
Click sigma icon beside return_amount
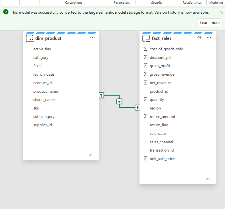[146, 116]
